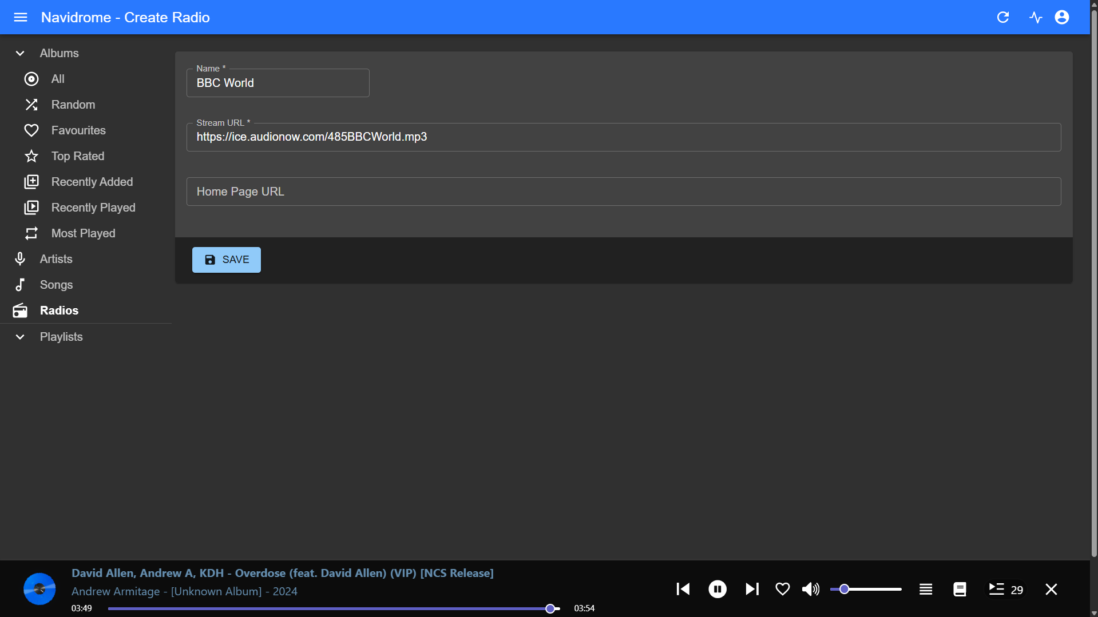Go to the Artists page
Viewport: 1098px width, 617px height.
[56, 259]
